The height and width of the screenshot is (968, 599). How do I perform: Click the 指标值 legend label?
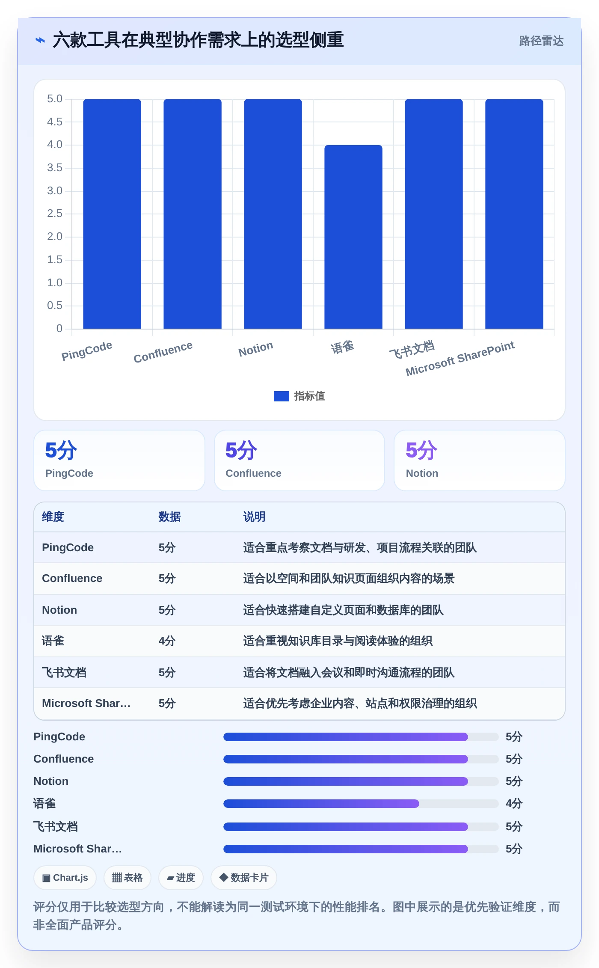click(x=310, y=396)
